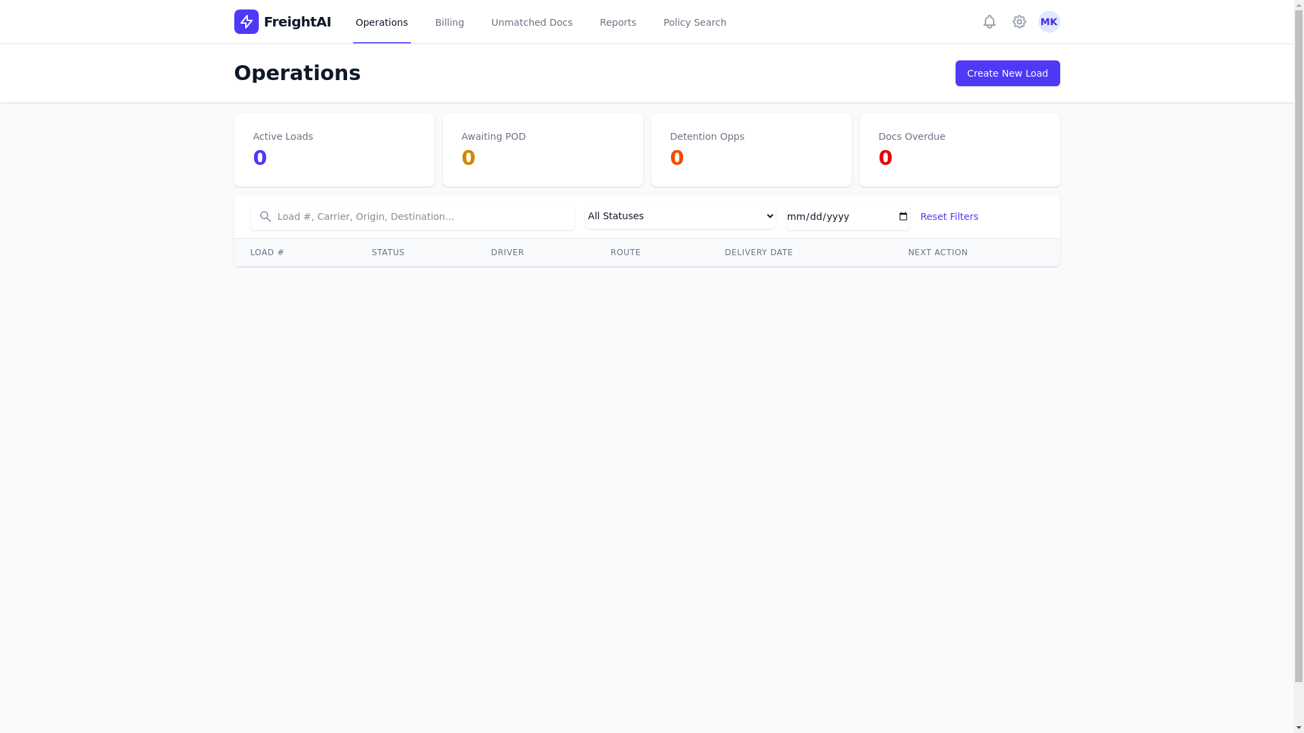1304x733 pixels.
Task: Open the notifications bell
Action: 990,22
